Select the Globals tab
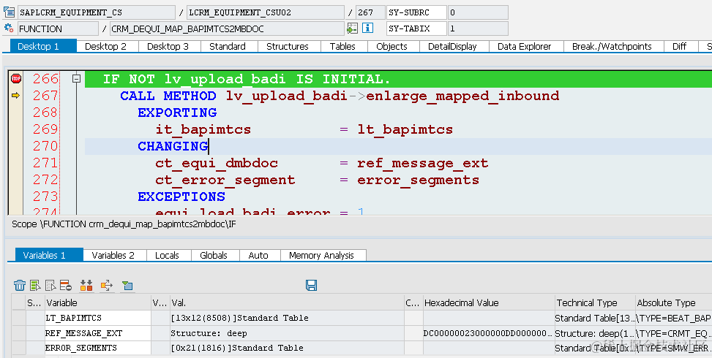712x358 pixels. [214, 255]
